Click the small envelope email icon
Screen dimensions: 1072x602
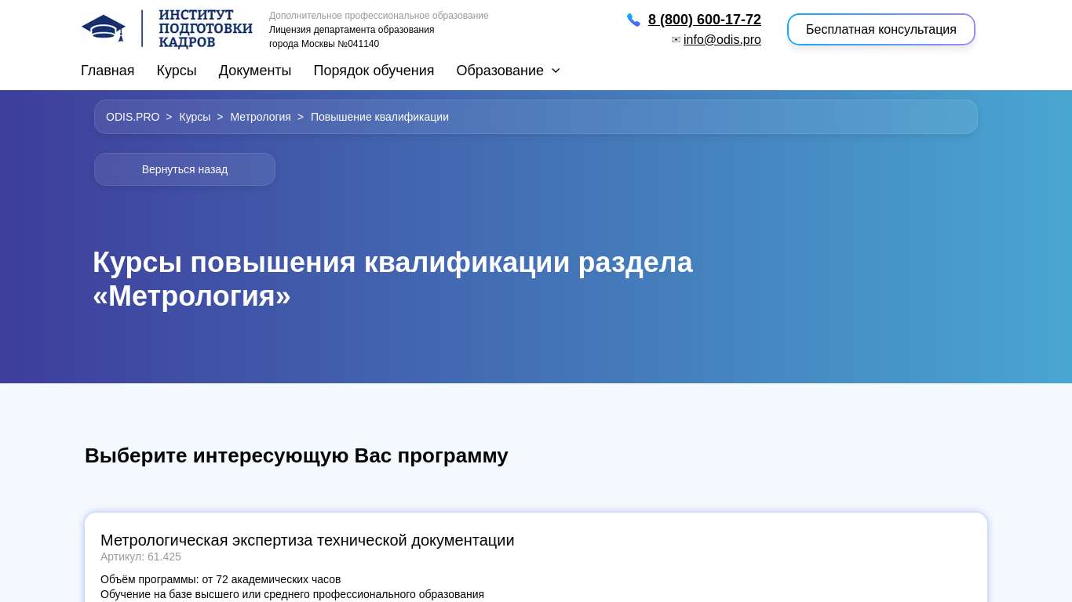click(x=676, y=40)
